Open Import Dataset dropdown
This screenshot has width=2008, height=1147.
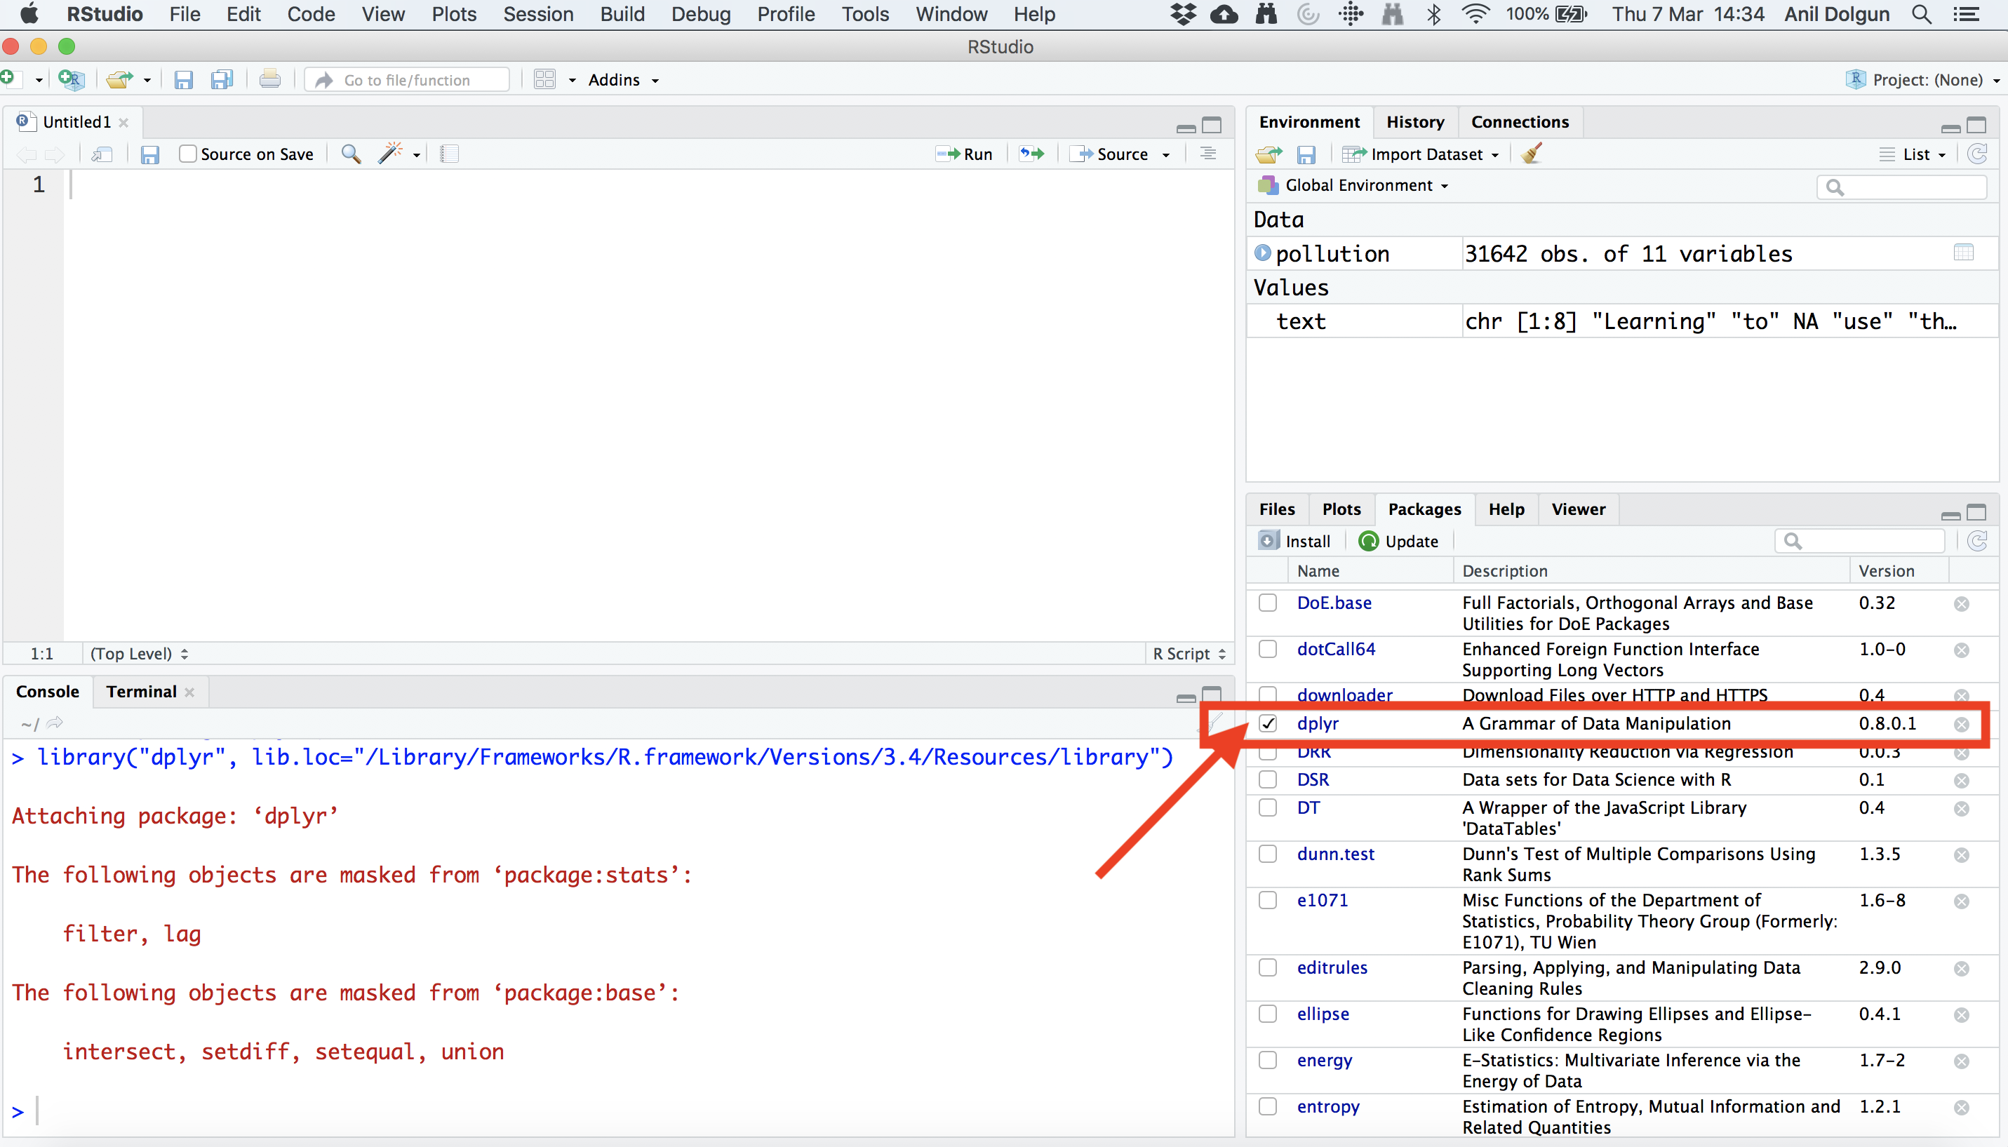[1421, 154]
